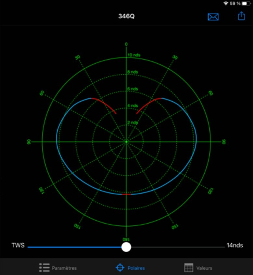This screenshot has width=253, height=275.
Task: Click the 10 nds ring label
Action: point(134,55)
